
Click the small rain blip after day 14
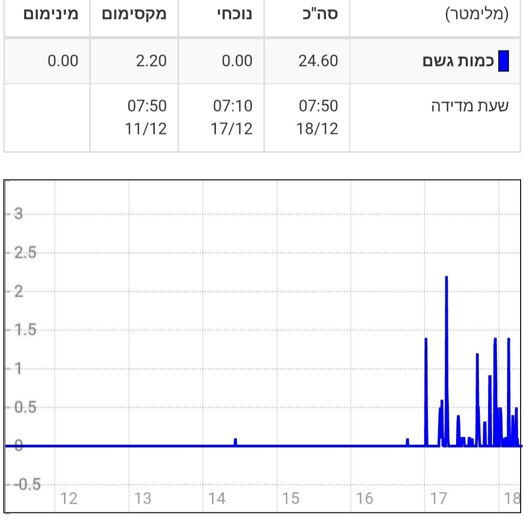tap(235, 441)
